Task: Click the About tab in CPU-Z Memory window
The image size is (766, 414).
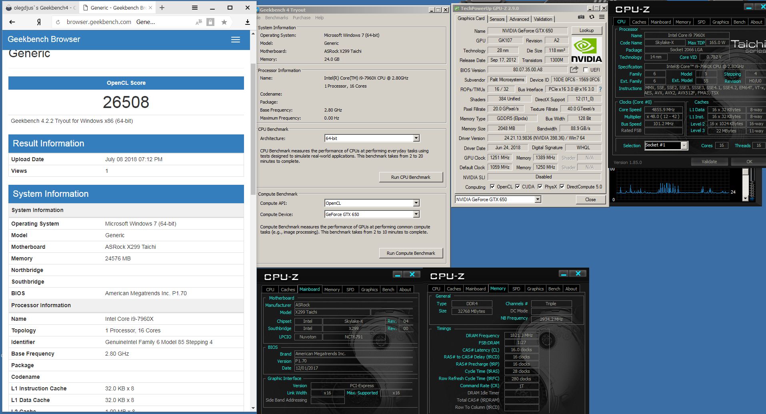Action: [x=571, y=289]
